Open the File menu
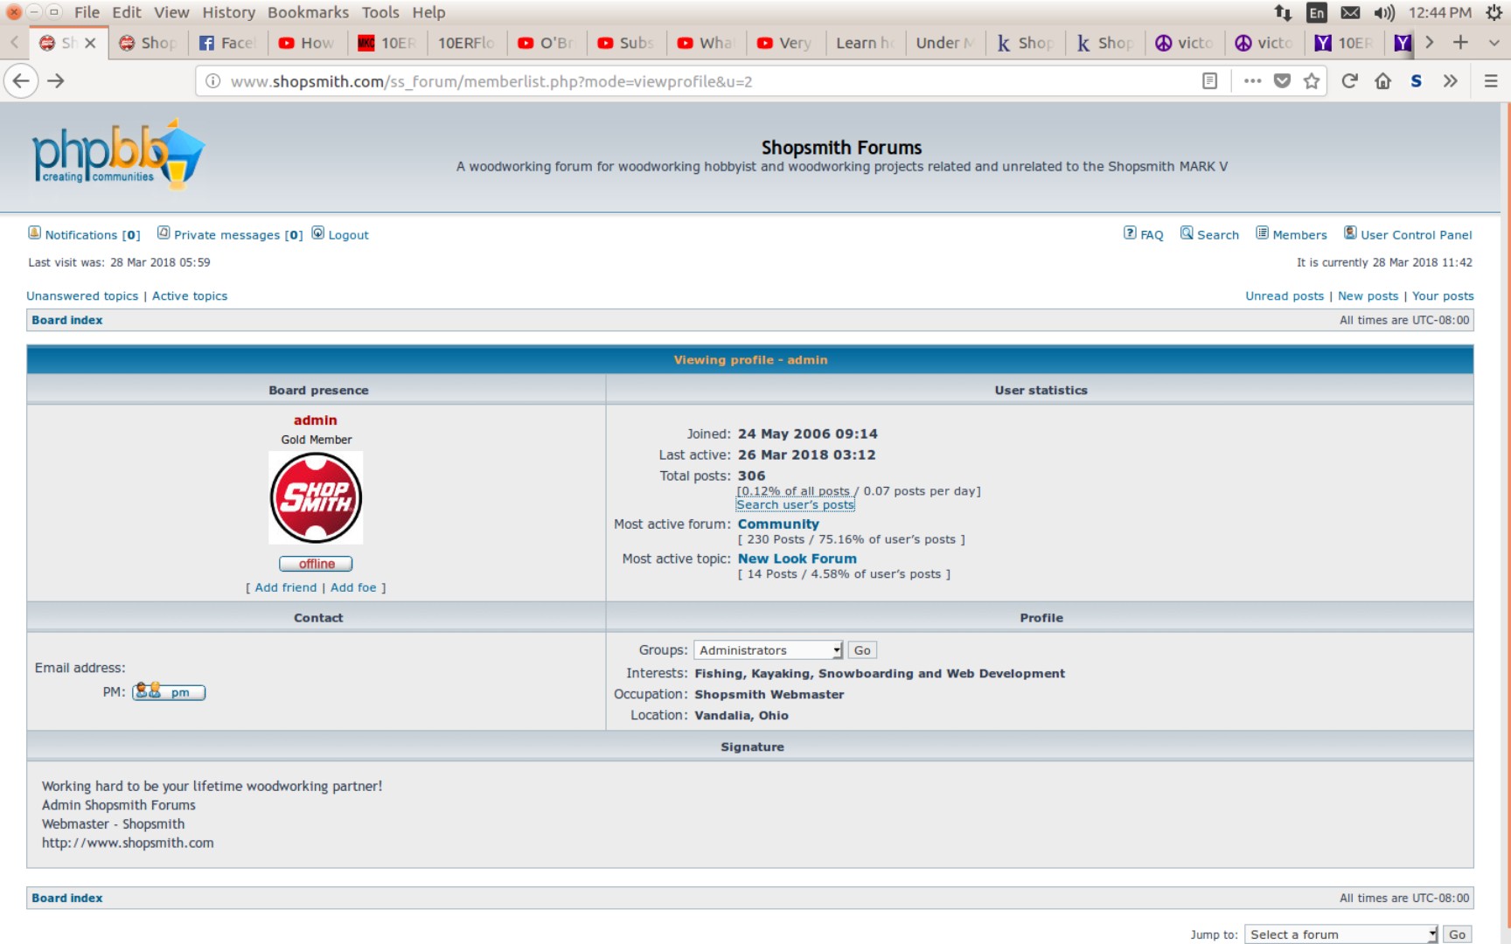 coord(87,12)
